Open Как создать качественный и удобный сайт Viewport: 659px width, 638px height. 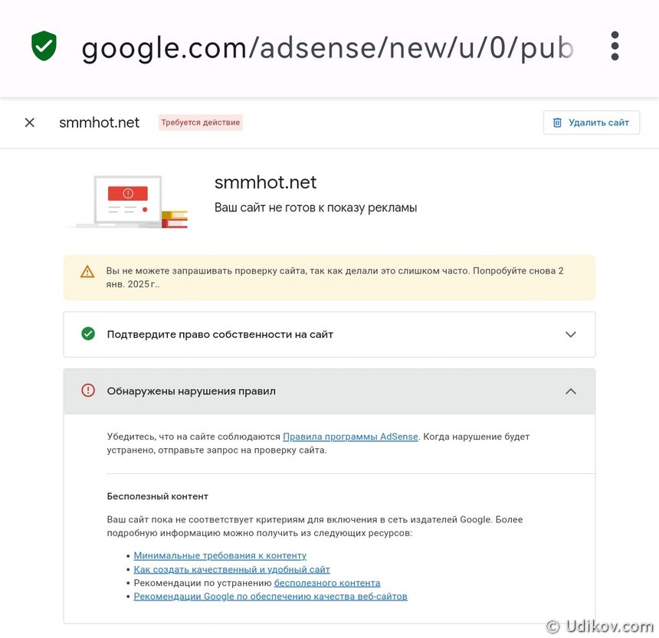231,569
